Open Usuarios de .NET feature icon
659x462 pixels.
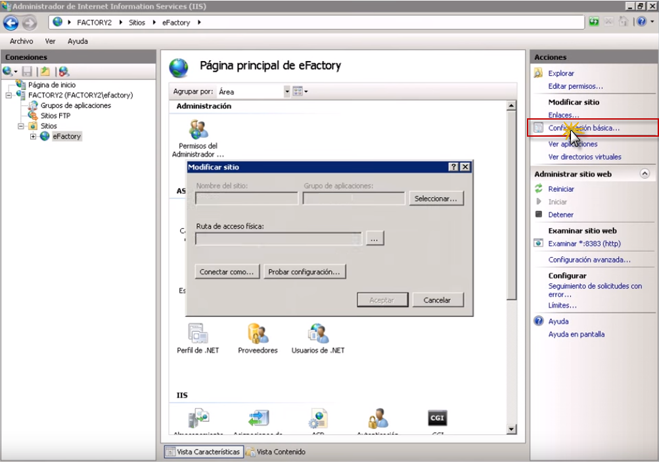click(318, 333)
